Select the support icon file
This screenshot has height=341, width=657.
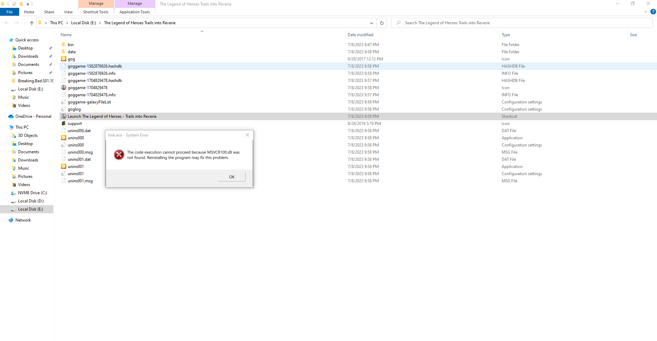pos(75,123)
